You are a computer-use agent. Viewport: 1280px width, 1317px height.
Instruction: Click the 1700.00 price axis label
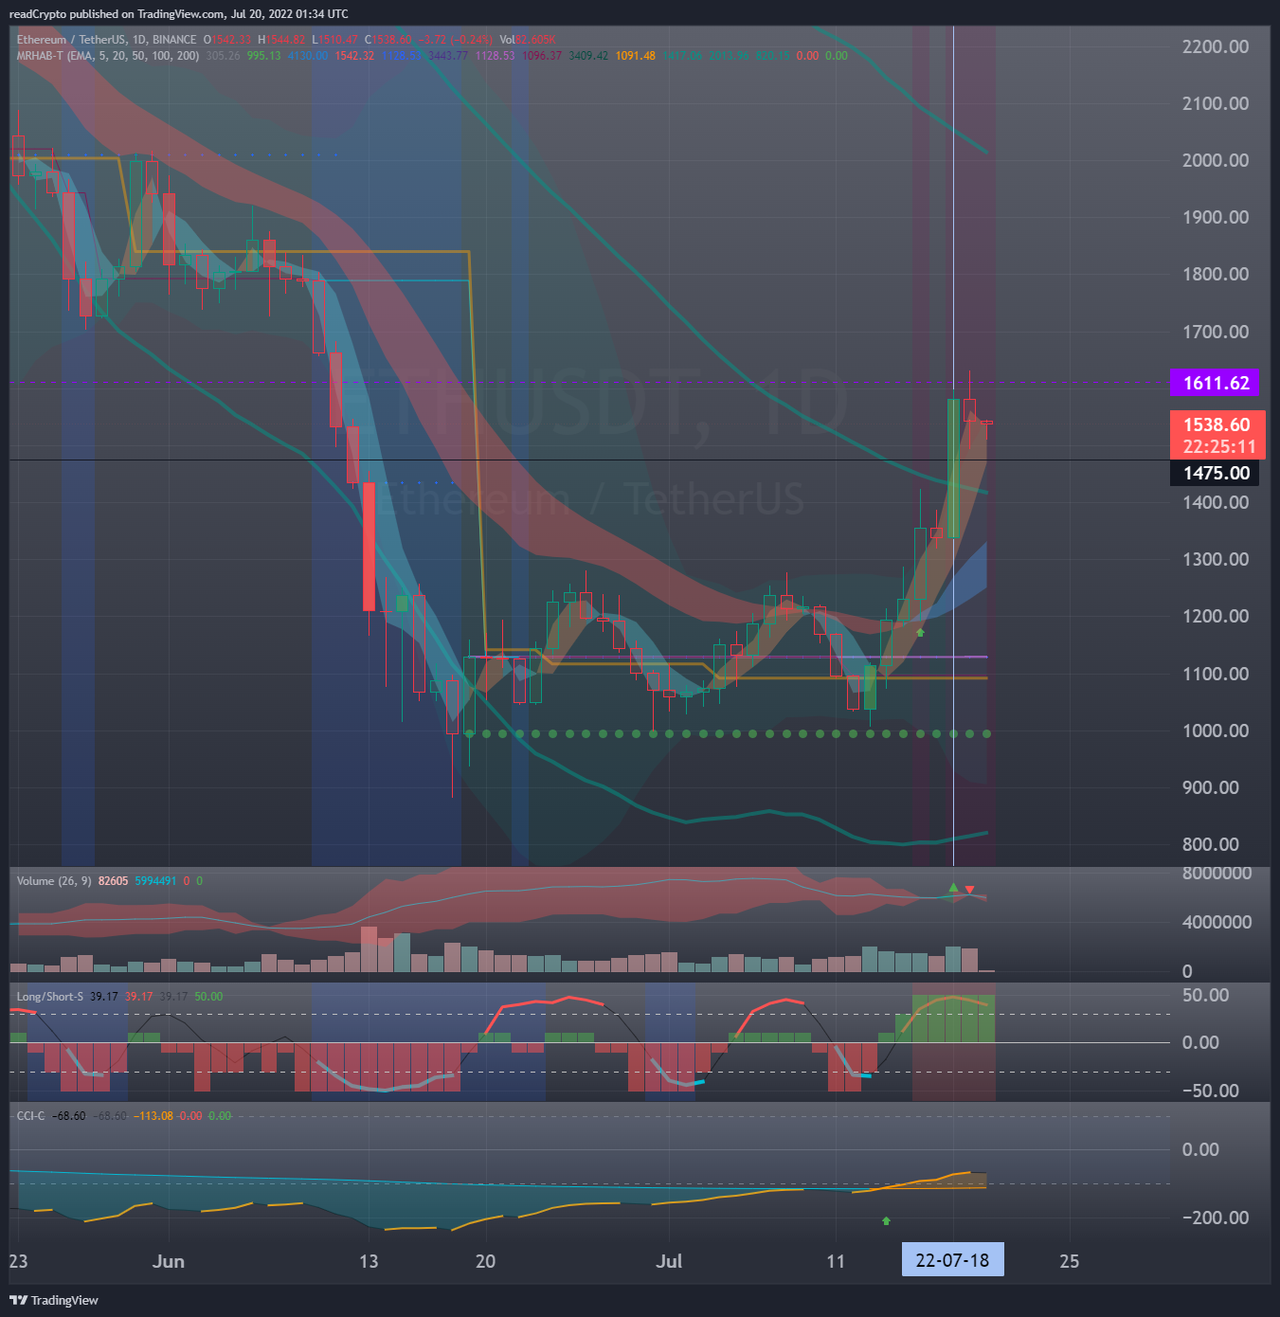tap(1216, 332)
